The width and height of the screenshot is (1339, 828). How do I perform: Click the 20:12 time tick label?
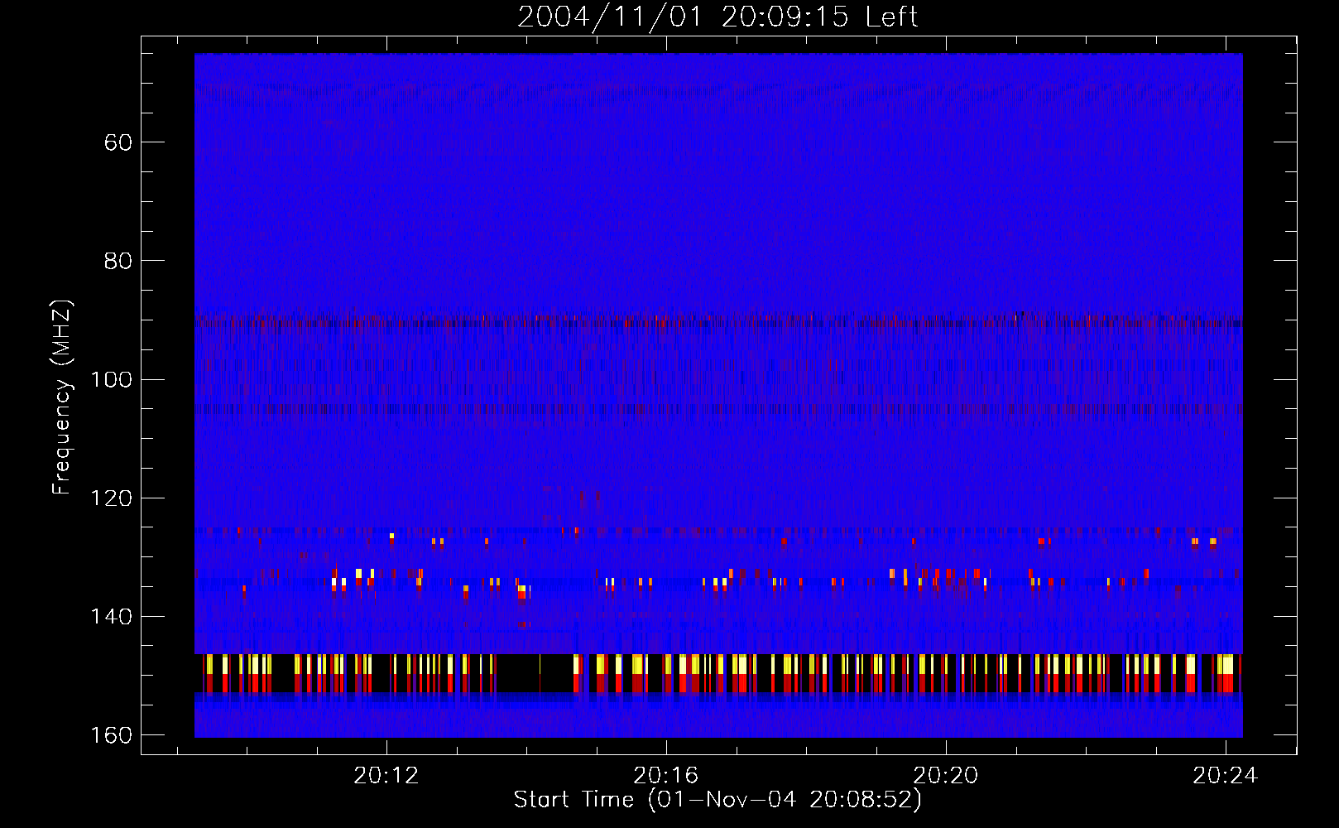tap(386, 776)
